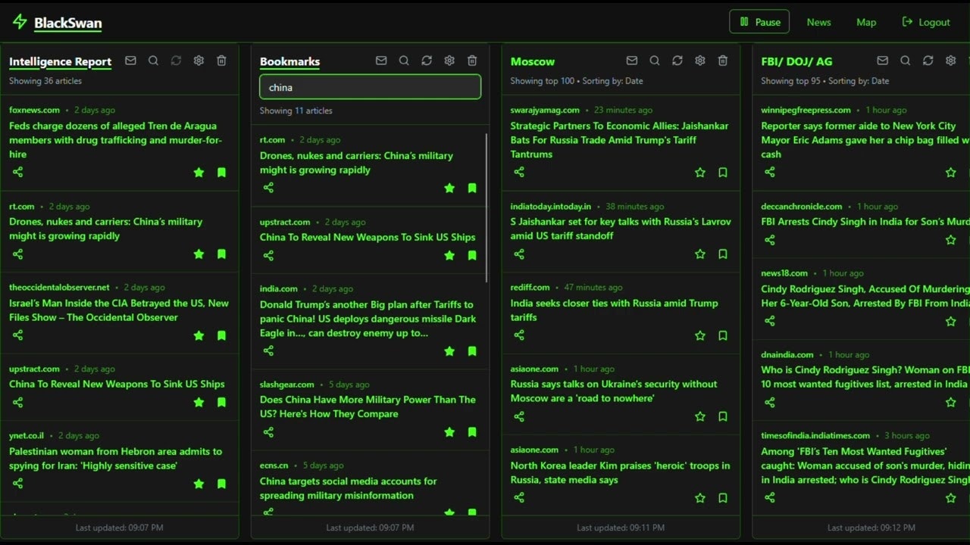Open search in Moscow column

655,61
